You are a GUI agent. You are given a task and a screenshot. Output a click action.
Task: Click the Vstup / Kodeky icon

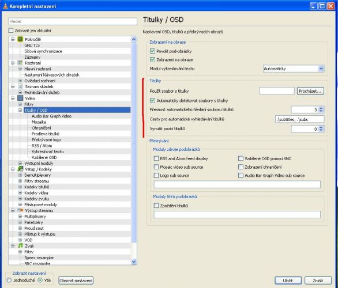20,169
